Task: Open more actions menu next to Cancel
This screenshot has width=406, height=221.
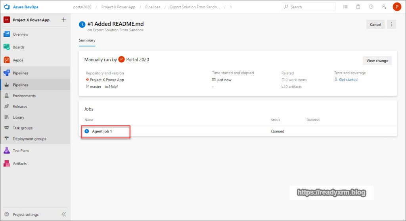Action: pos(391,25)
